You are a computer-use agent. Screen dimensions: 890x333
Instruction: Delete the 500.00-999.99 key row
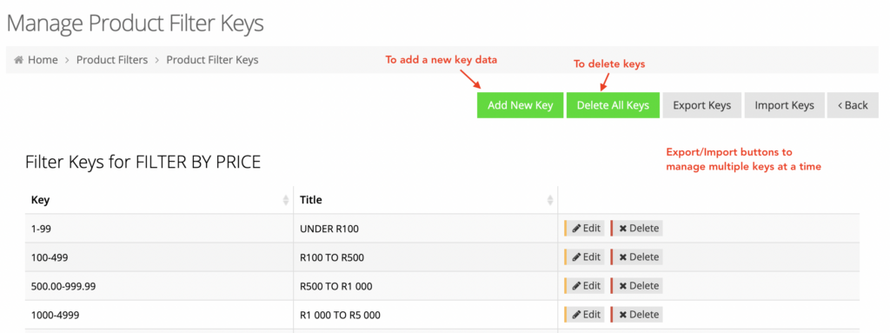(637, 286)
